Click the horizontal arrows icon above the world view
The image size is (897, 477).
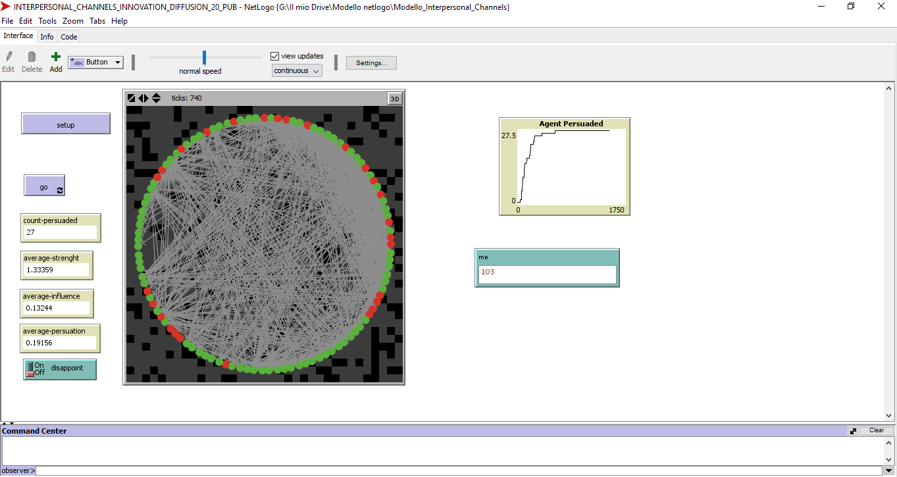[143, 98]
